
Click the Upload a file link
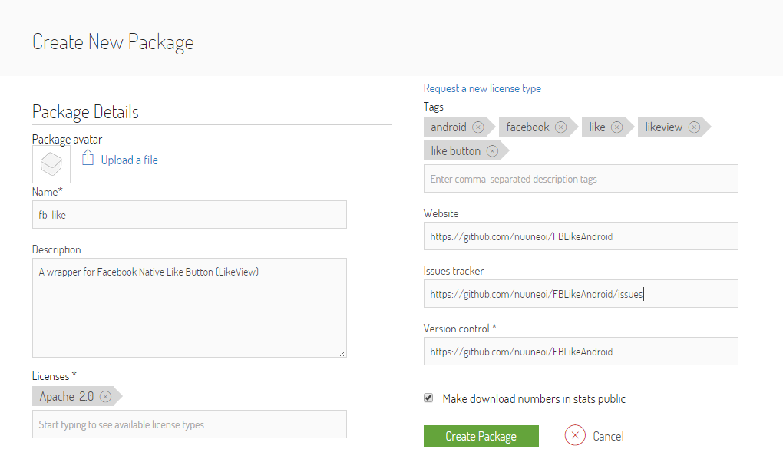129,160
